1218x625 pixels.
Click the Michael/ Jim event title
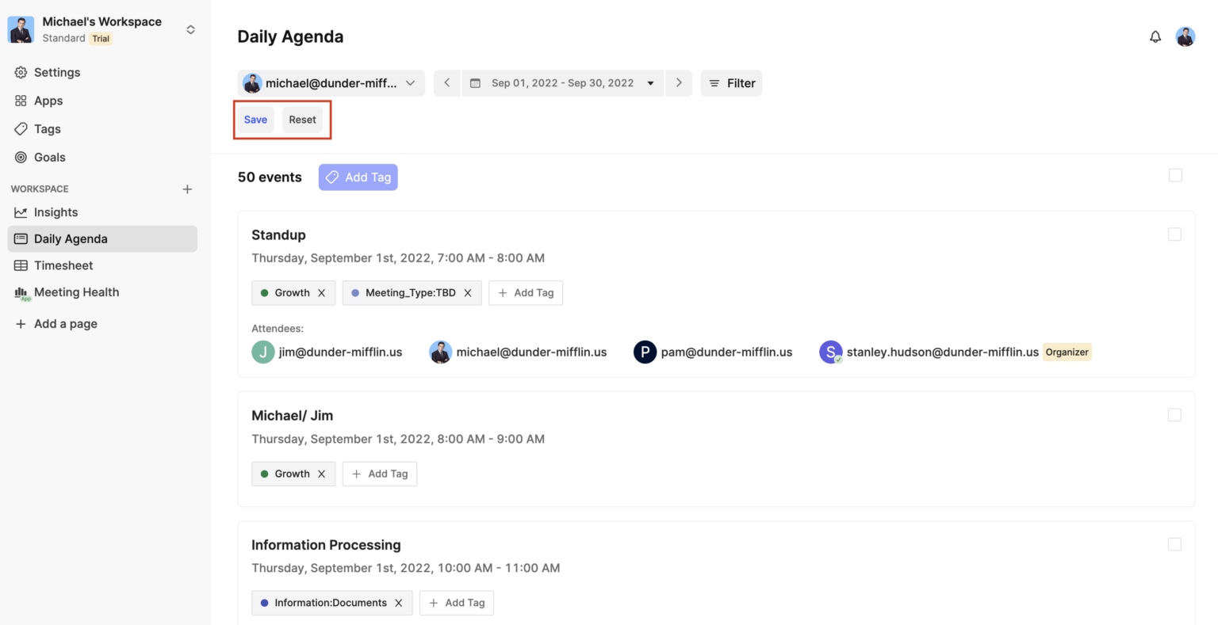[x=292, y=416]
